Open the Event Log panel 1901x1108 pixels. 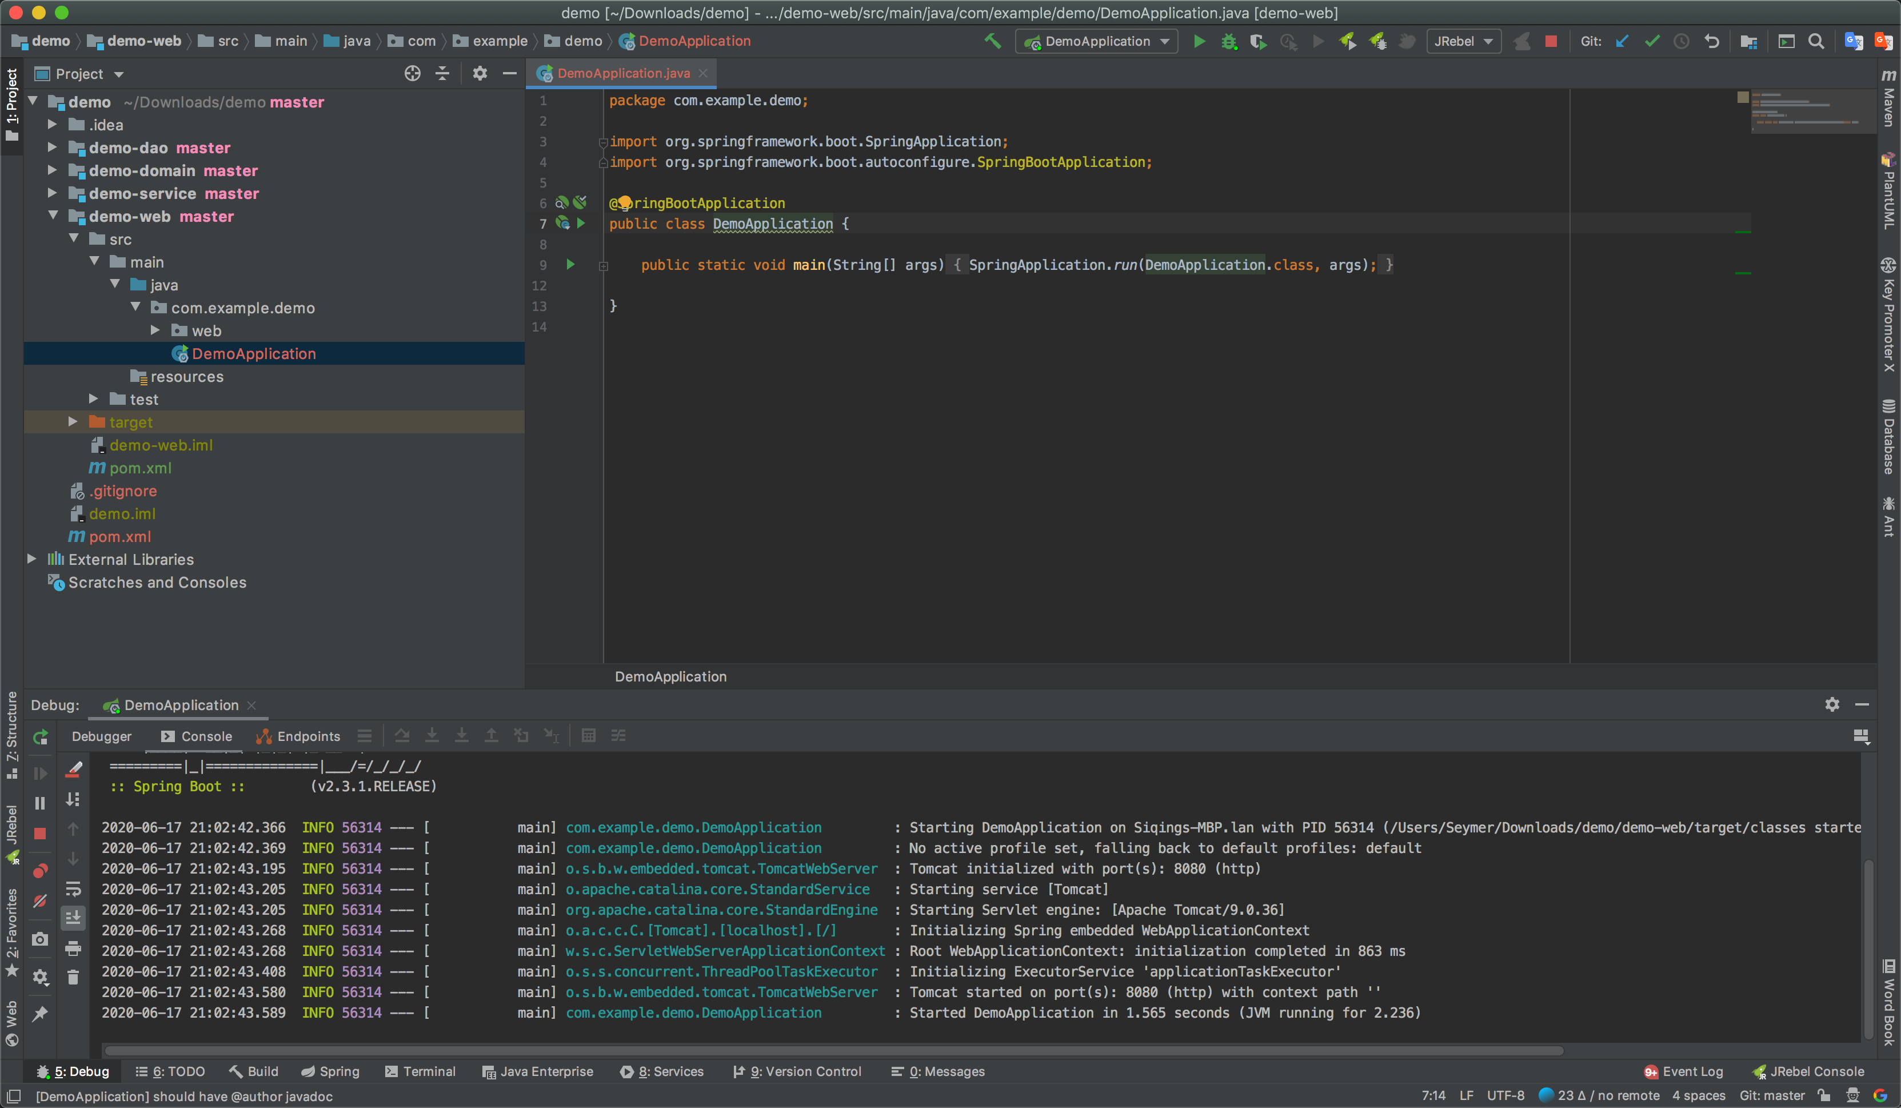(1684, 1071)
